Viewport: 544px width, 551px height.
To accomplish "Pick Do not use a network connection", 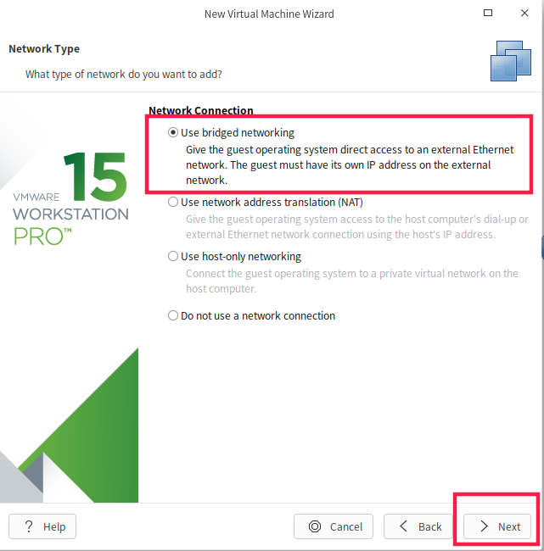I will coord(173,315).
